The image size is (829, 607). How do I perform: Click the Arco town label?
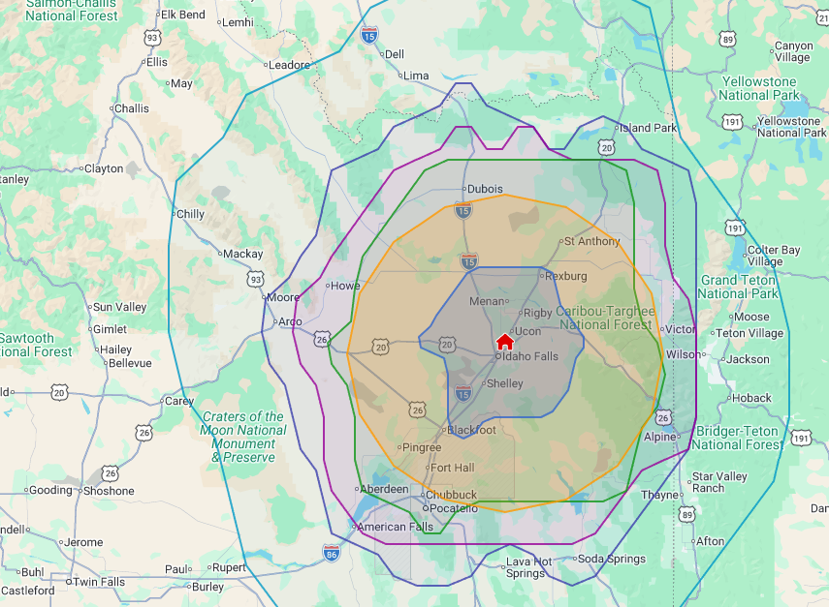(x=290, y=321)
